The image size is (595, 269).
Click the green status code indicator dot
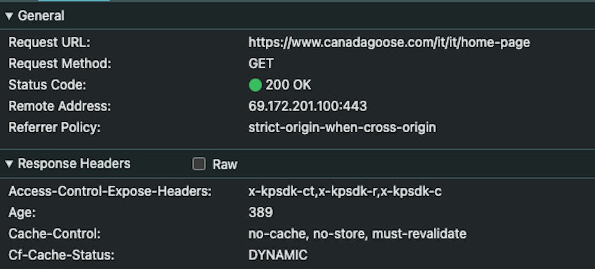[255, 85]
